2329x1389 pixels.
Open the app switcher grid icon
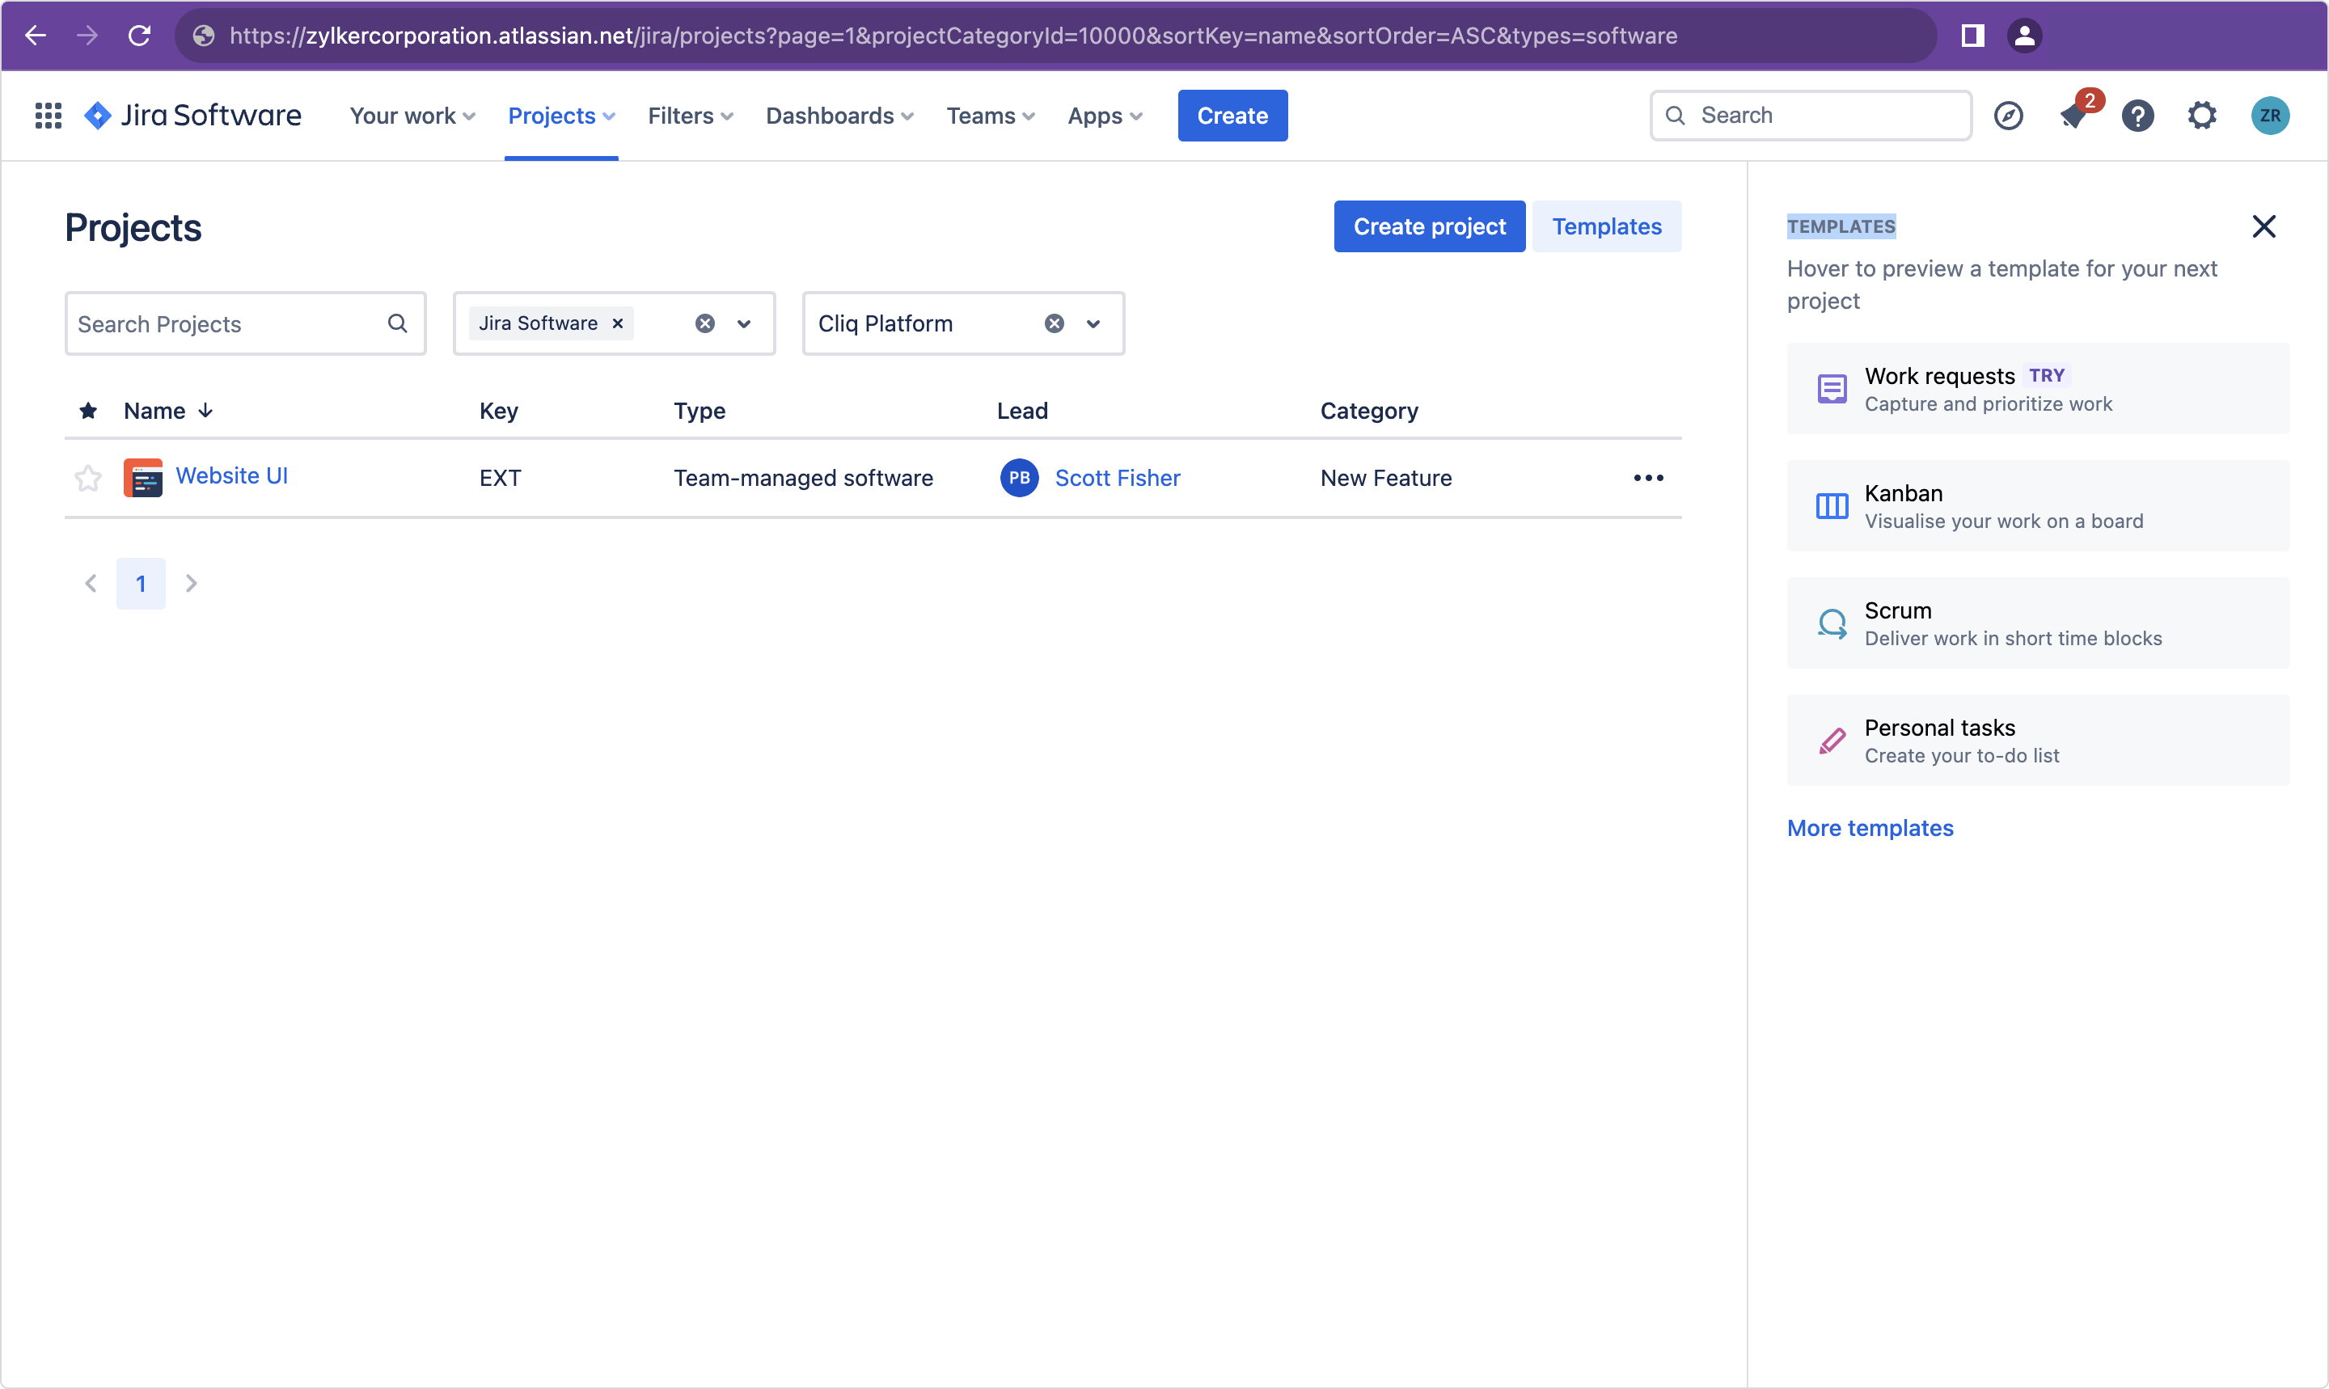point(48,115)
